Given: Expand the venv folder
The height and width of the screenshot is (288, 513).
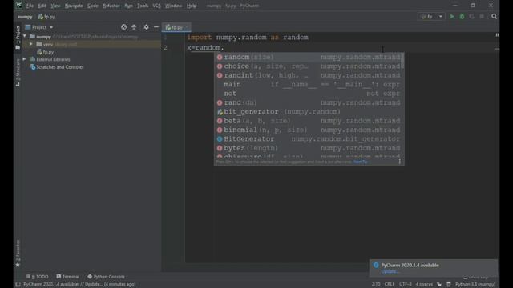Looking at the screenshot, I should pos(31,44).
